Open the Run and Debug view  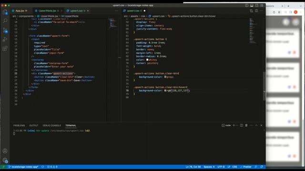click(x=5, y=39)
